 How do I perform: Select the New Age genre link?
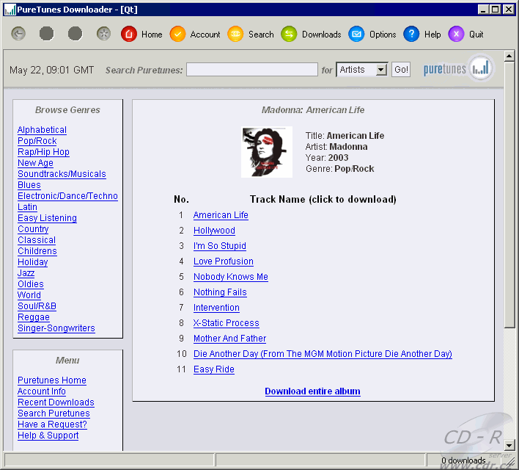(x=35, y=163)
